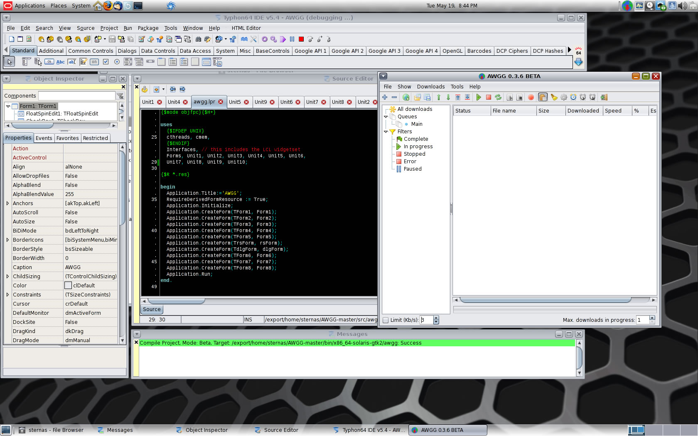Stop download with red square icon in AWGG toolbar
698x436 pixels.
point(489,97)
